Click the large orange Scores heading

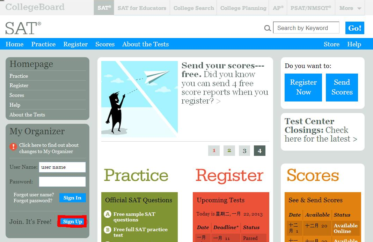[313, 175]
